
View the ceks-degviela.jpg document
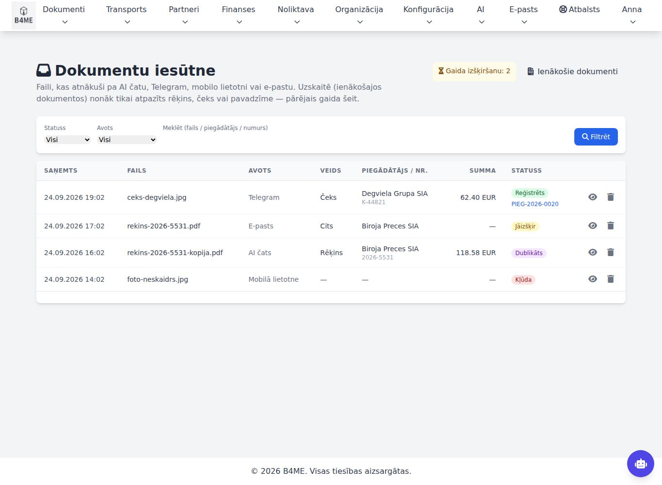(593, 197)
